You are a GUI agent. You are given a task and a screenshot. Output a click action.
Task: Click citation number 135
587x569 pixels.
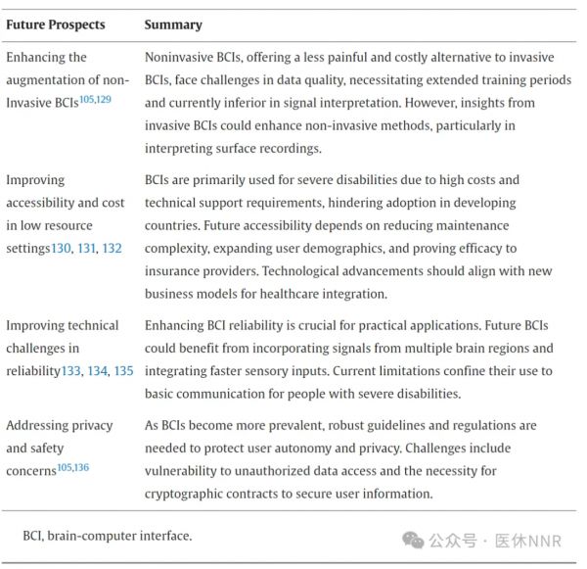coord(123,371)
